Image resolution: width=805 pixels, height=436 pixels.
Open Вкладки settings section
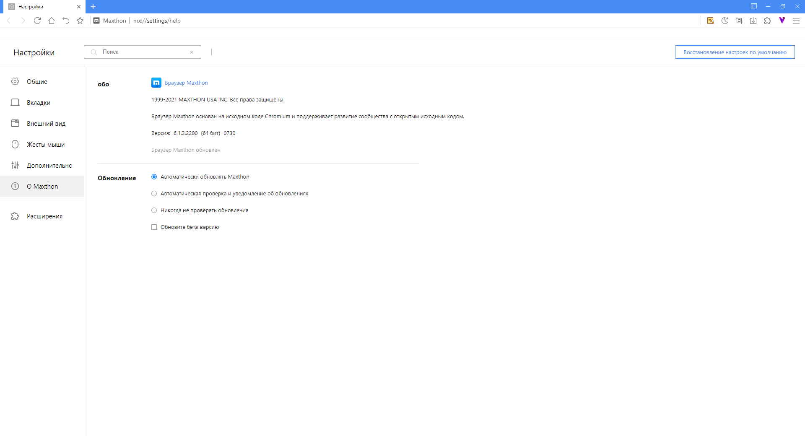pyautogui.click(x=42, y=102)
